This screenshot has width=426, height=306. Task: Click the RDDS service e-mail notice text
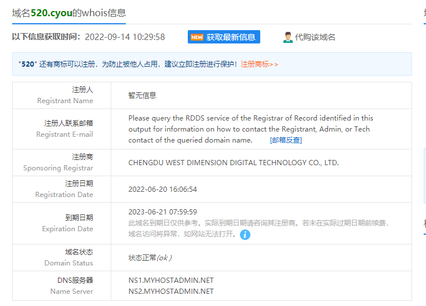point(250,129)
